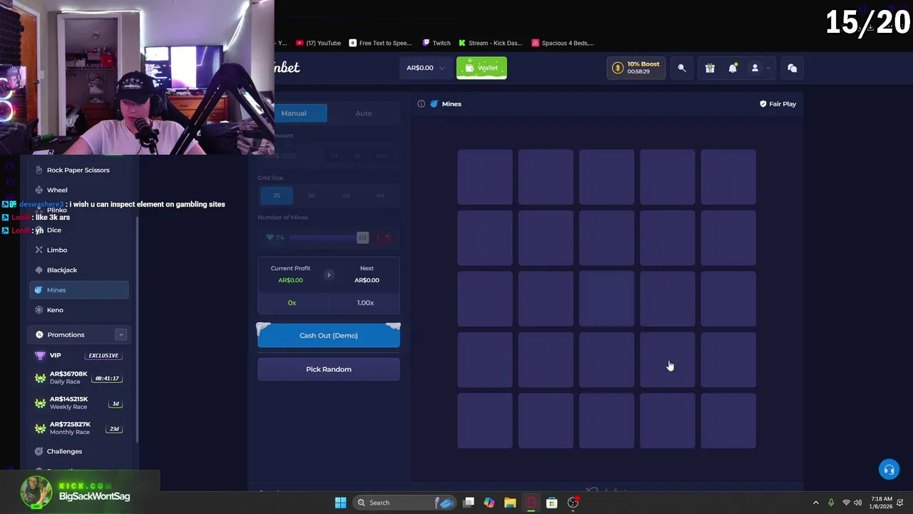Open the notifications bell
Screen dimensions: 913x514
(733, 68)
